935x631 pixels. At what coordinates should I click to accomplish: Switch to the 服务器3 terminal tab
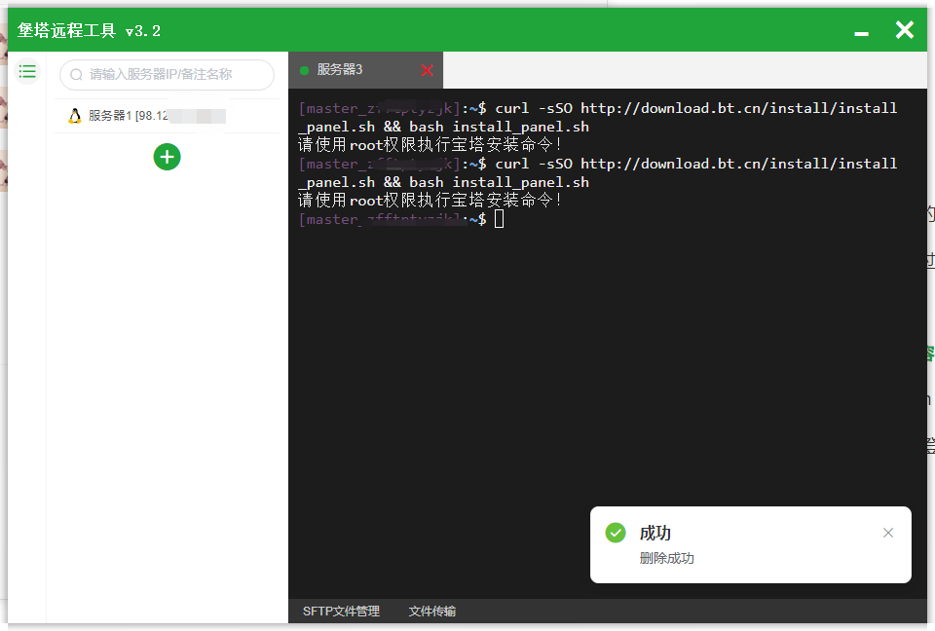click(365, 70)
